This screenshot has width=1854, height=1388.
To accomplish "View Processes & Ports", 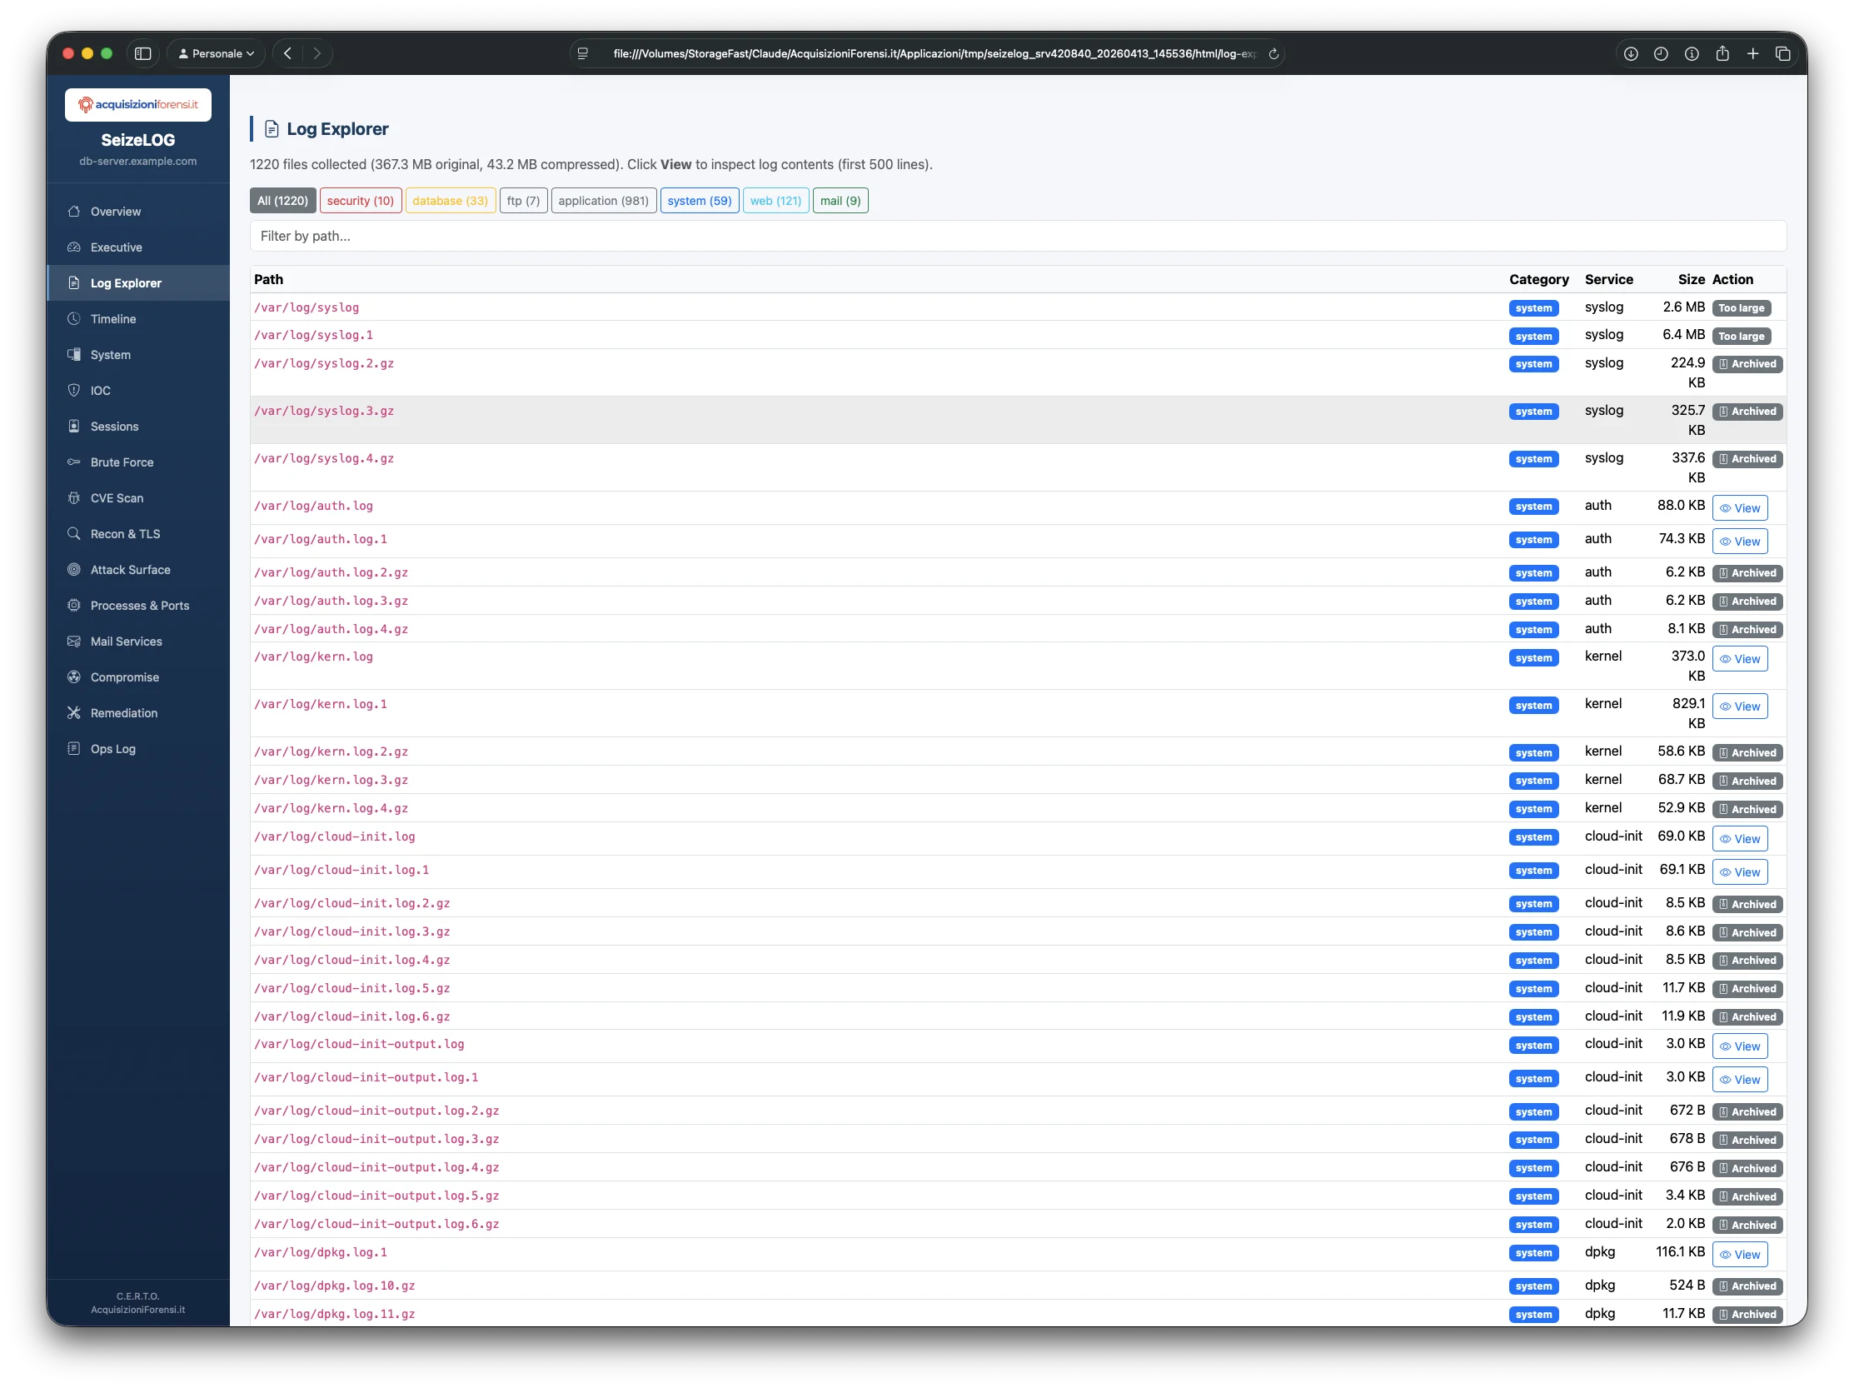I will [x=139, y=604].
